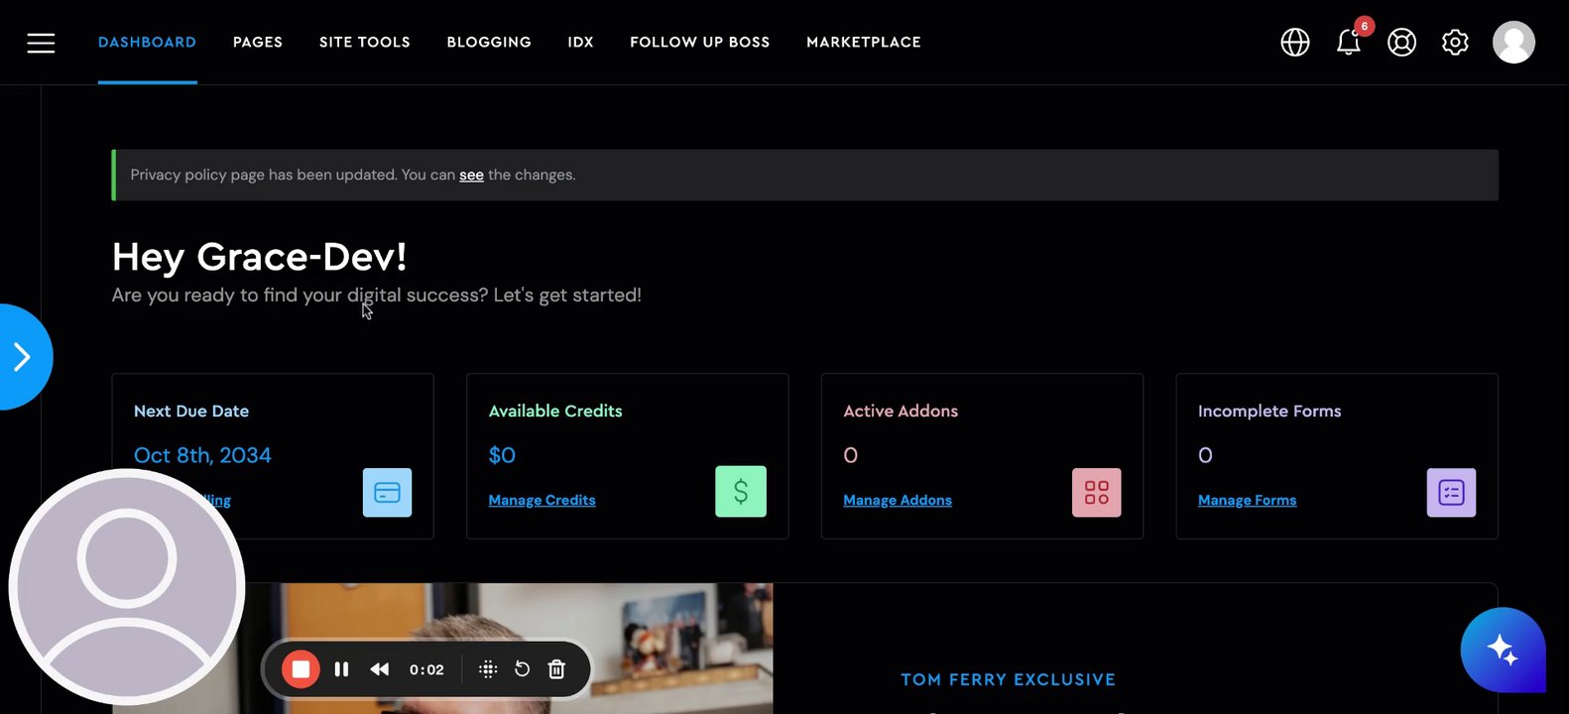Viewport: 1569px width, 714px height.
Task: Open the Site Tools menu
Action: pyautogui.click(x=365, y=42)
